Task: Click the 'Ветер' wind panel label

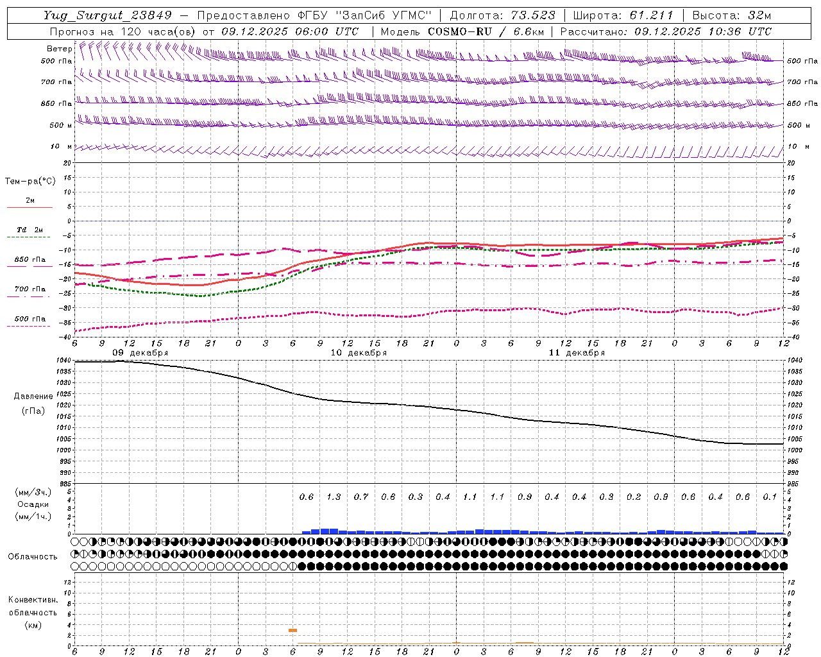Action: point(60,49)
